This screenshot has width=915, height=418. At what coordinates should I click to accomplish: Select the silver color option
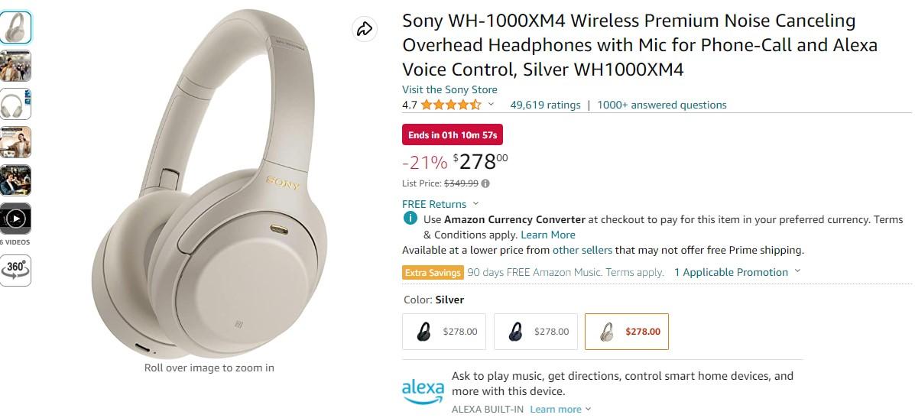627,332
